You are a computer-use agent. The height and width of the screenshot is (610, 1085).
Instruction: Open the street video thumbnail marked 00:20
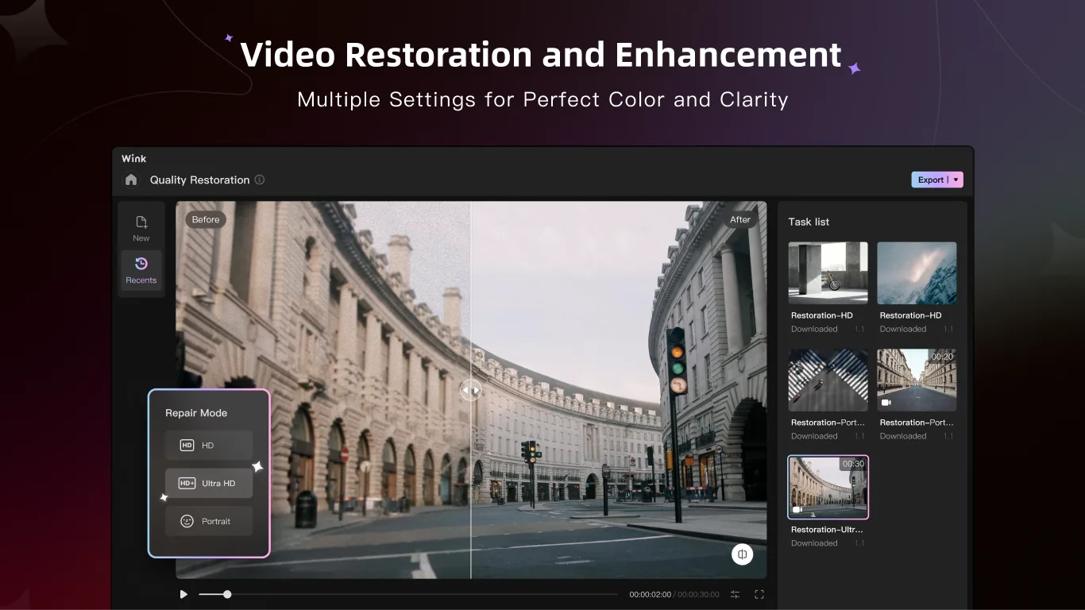pos(917,380)
